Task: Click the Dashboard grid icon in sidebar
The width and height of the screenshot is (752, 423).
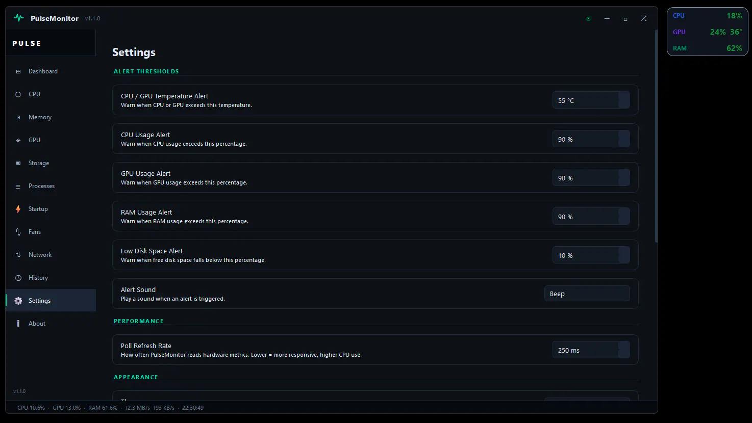Action: pyautogui.click(x=18, y=71)
